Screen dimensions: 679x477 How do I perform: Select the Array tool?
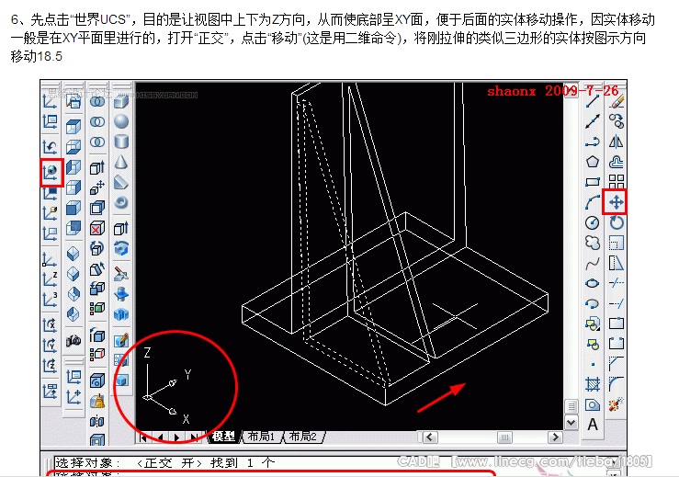tap(617, 182)
